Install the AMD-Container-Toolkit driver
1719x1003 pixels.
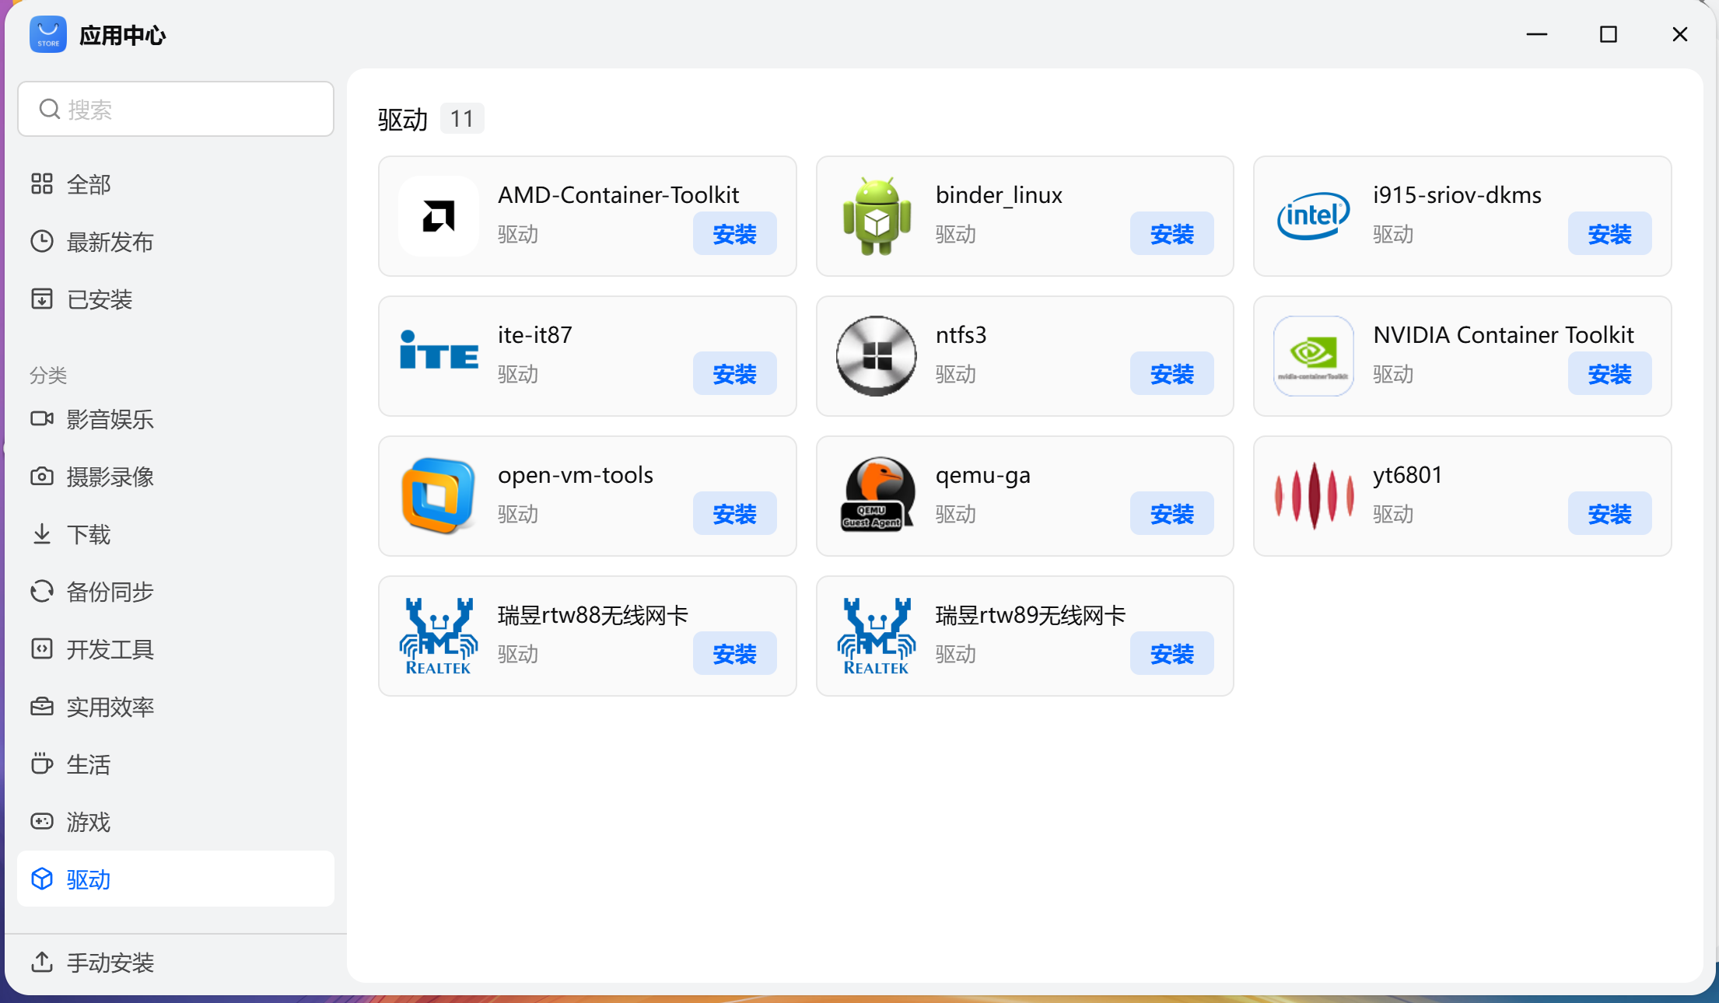point(734,233)
